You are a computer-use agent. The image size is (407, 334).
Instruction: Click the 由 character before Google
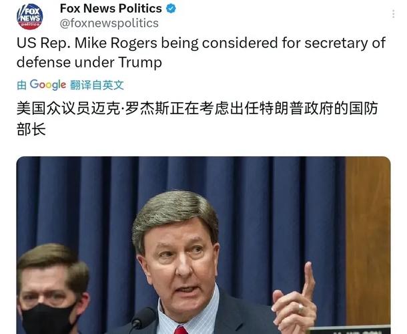[x=21, y=86]
